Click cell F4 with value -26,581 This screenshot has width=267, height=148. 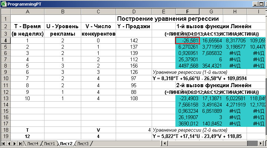[188, 40]
